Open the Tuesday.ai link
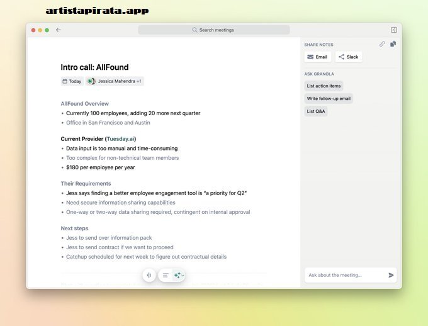 point(120,138)
